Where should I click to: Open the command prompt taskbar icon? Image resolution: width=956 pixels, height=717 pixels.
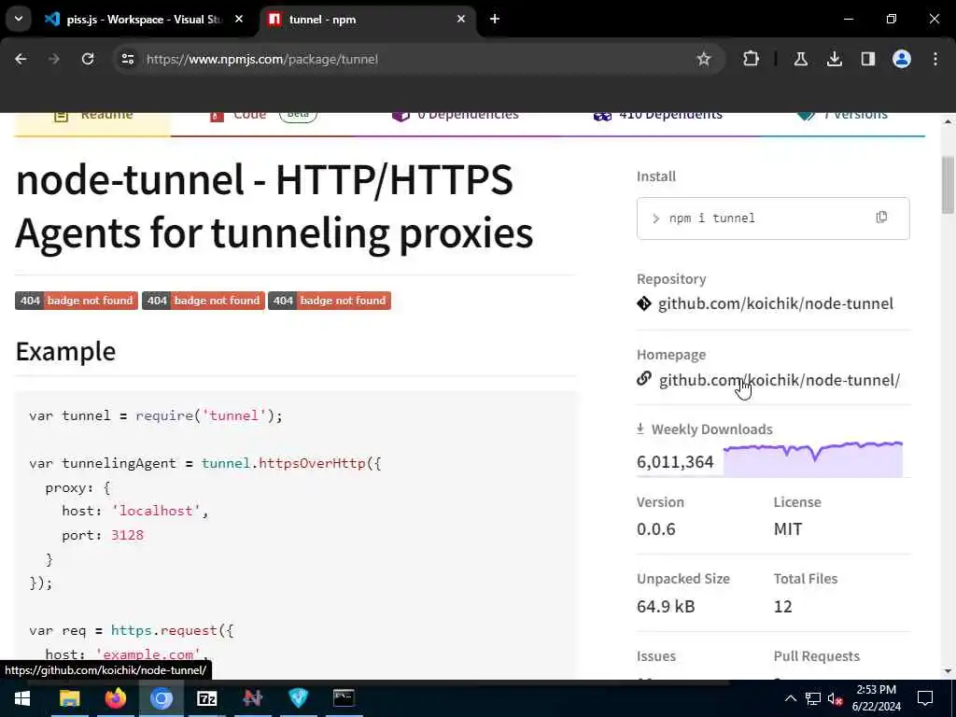pyautogui.click(x=344, y=698)
